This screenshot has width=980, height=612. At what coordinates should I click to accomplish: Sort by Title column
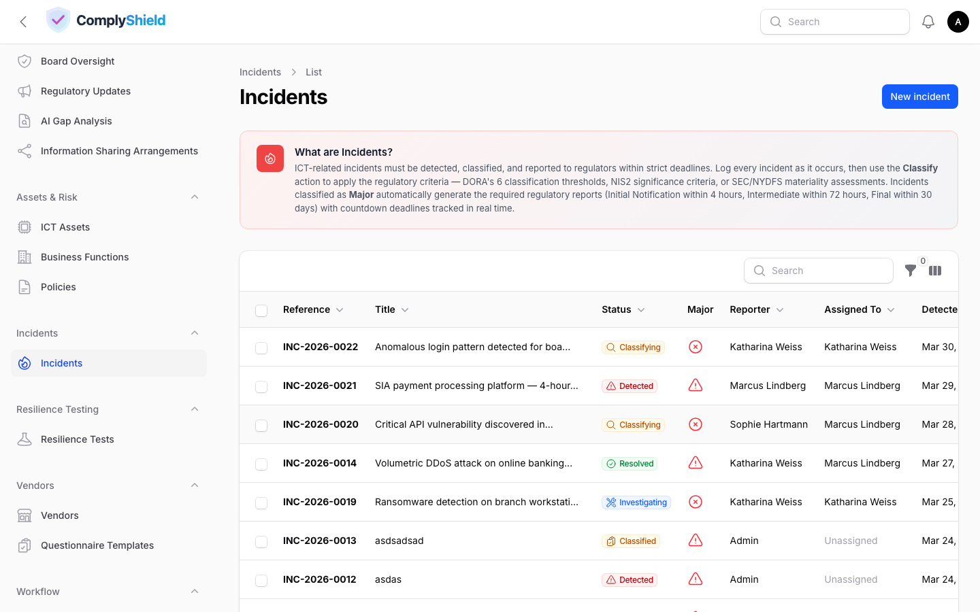pyautogui.click(x=392, y=309)
